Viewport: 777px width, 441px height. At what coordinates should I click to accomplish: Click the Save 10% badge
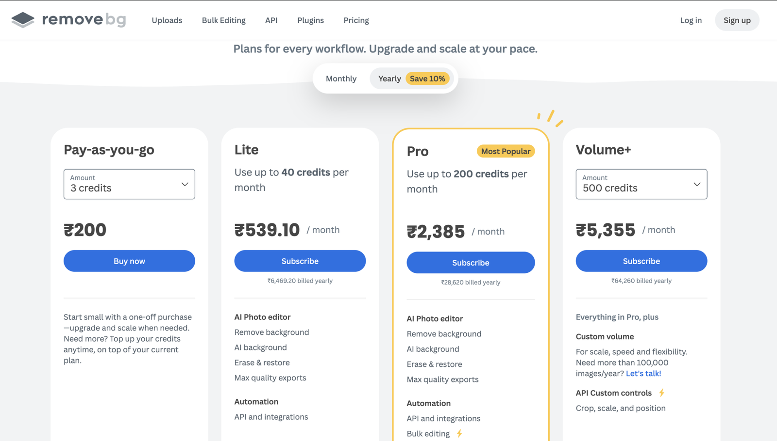427,79
